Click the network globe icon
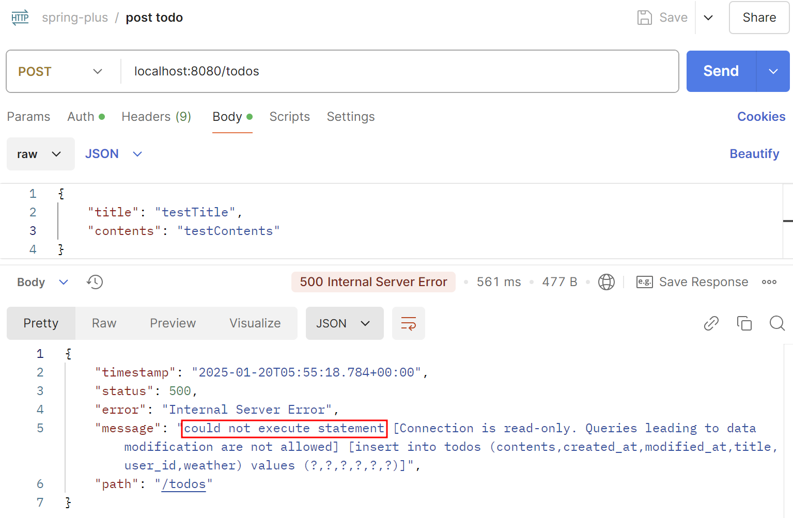The width and height of the screenshot is (793, 518). tap(606, 282)
